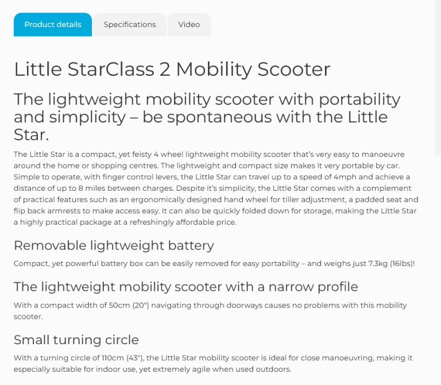
Task: Click the 'Small turning circle' heading
Action: (76, 339)
